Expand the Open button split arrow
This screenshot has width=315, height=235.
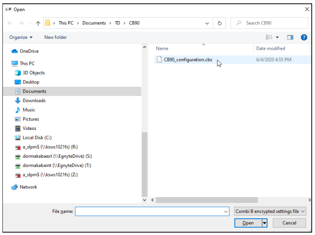(x=264, y=223)
